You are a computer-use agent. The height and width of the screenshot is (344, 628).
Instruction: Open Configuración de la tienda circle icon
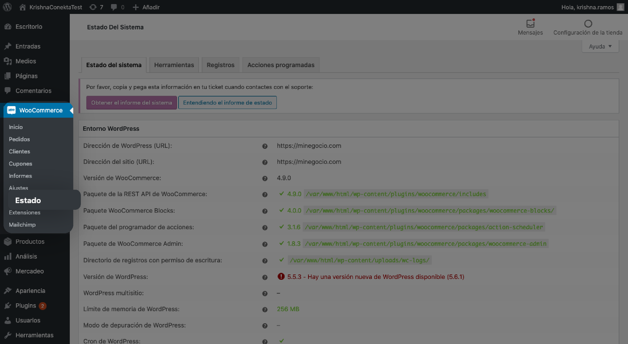588,23
